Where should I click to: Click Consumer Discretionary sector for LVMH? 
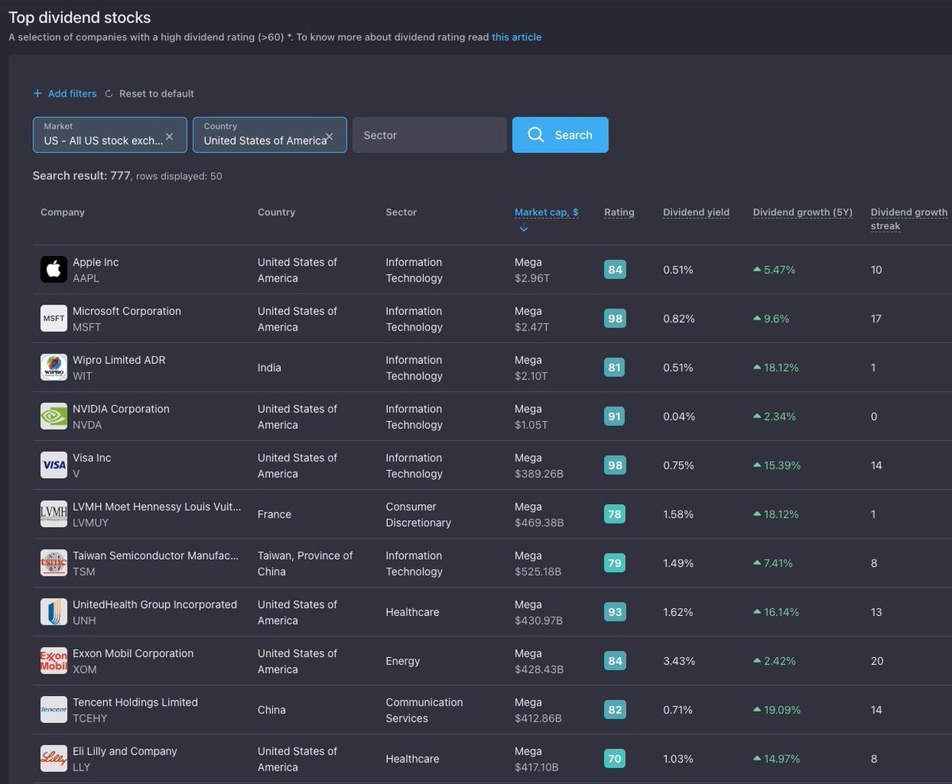tap(418, 514)
